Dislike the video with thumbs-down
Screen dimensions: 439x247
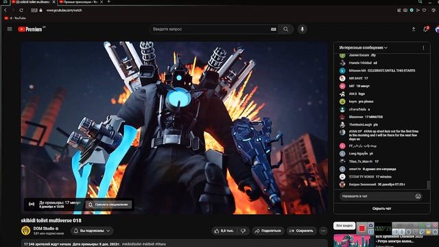click(243, 231)
